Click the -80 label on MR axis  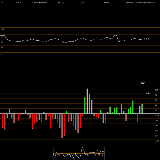156,136
